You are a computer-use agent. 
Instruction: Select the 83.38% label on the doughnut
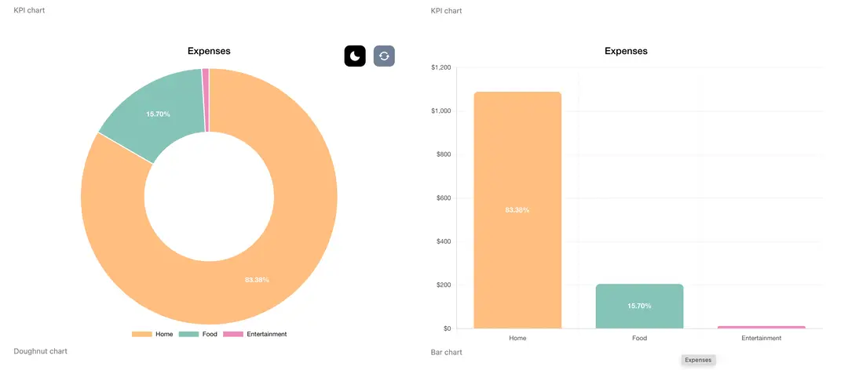click(x=257, y=280)
